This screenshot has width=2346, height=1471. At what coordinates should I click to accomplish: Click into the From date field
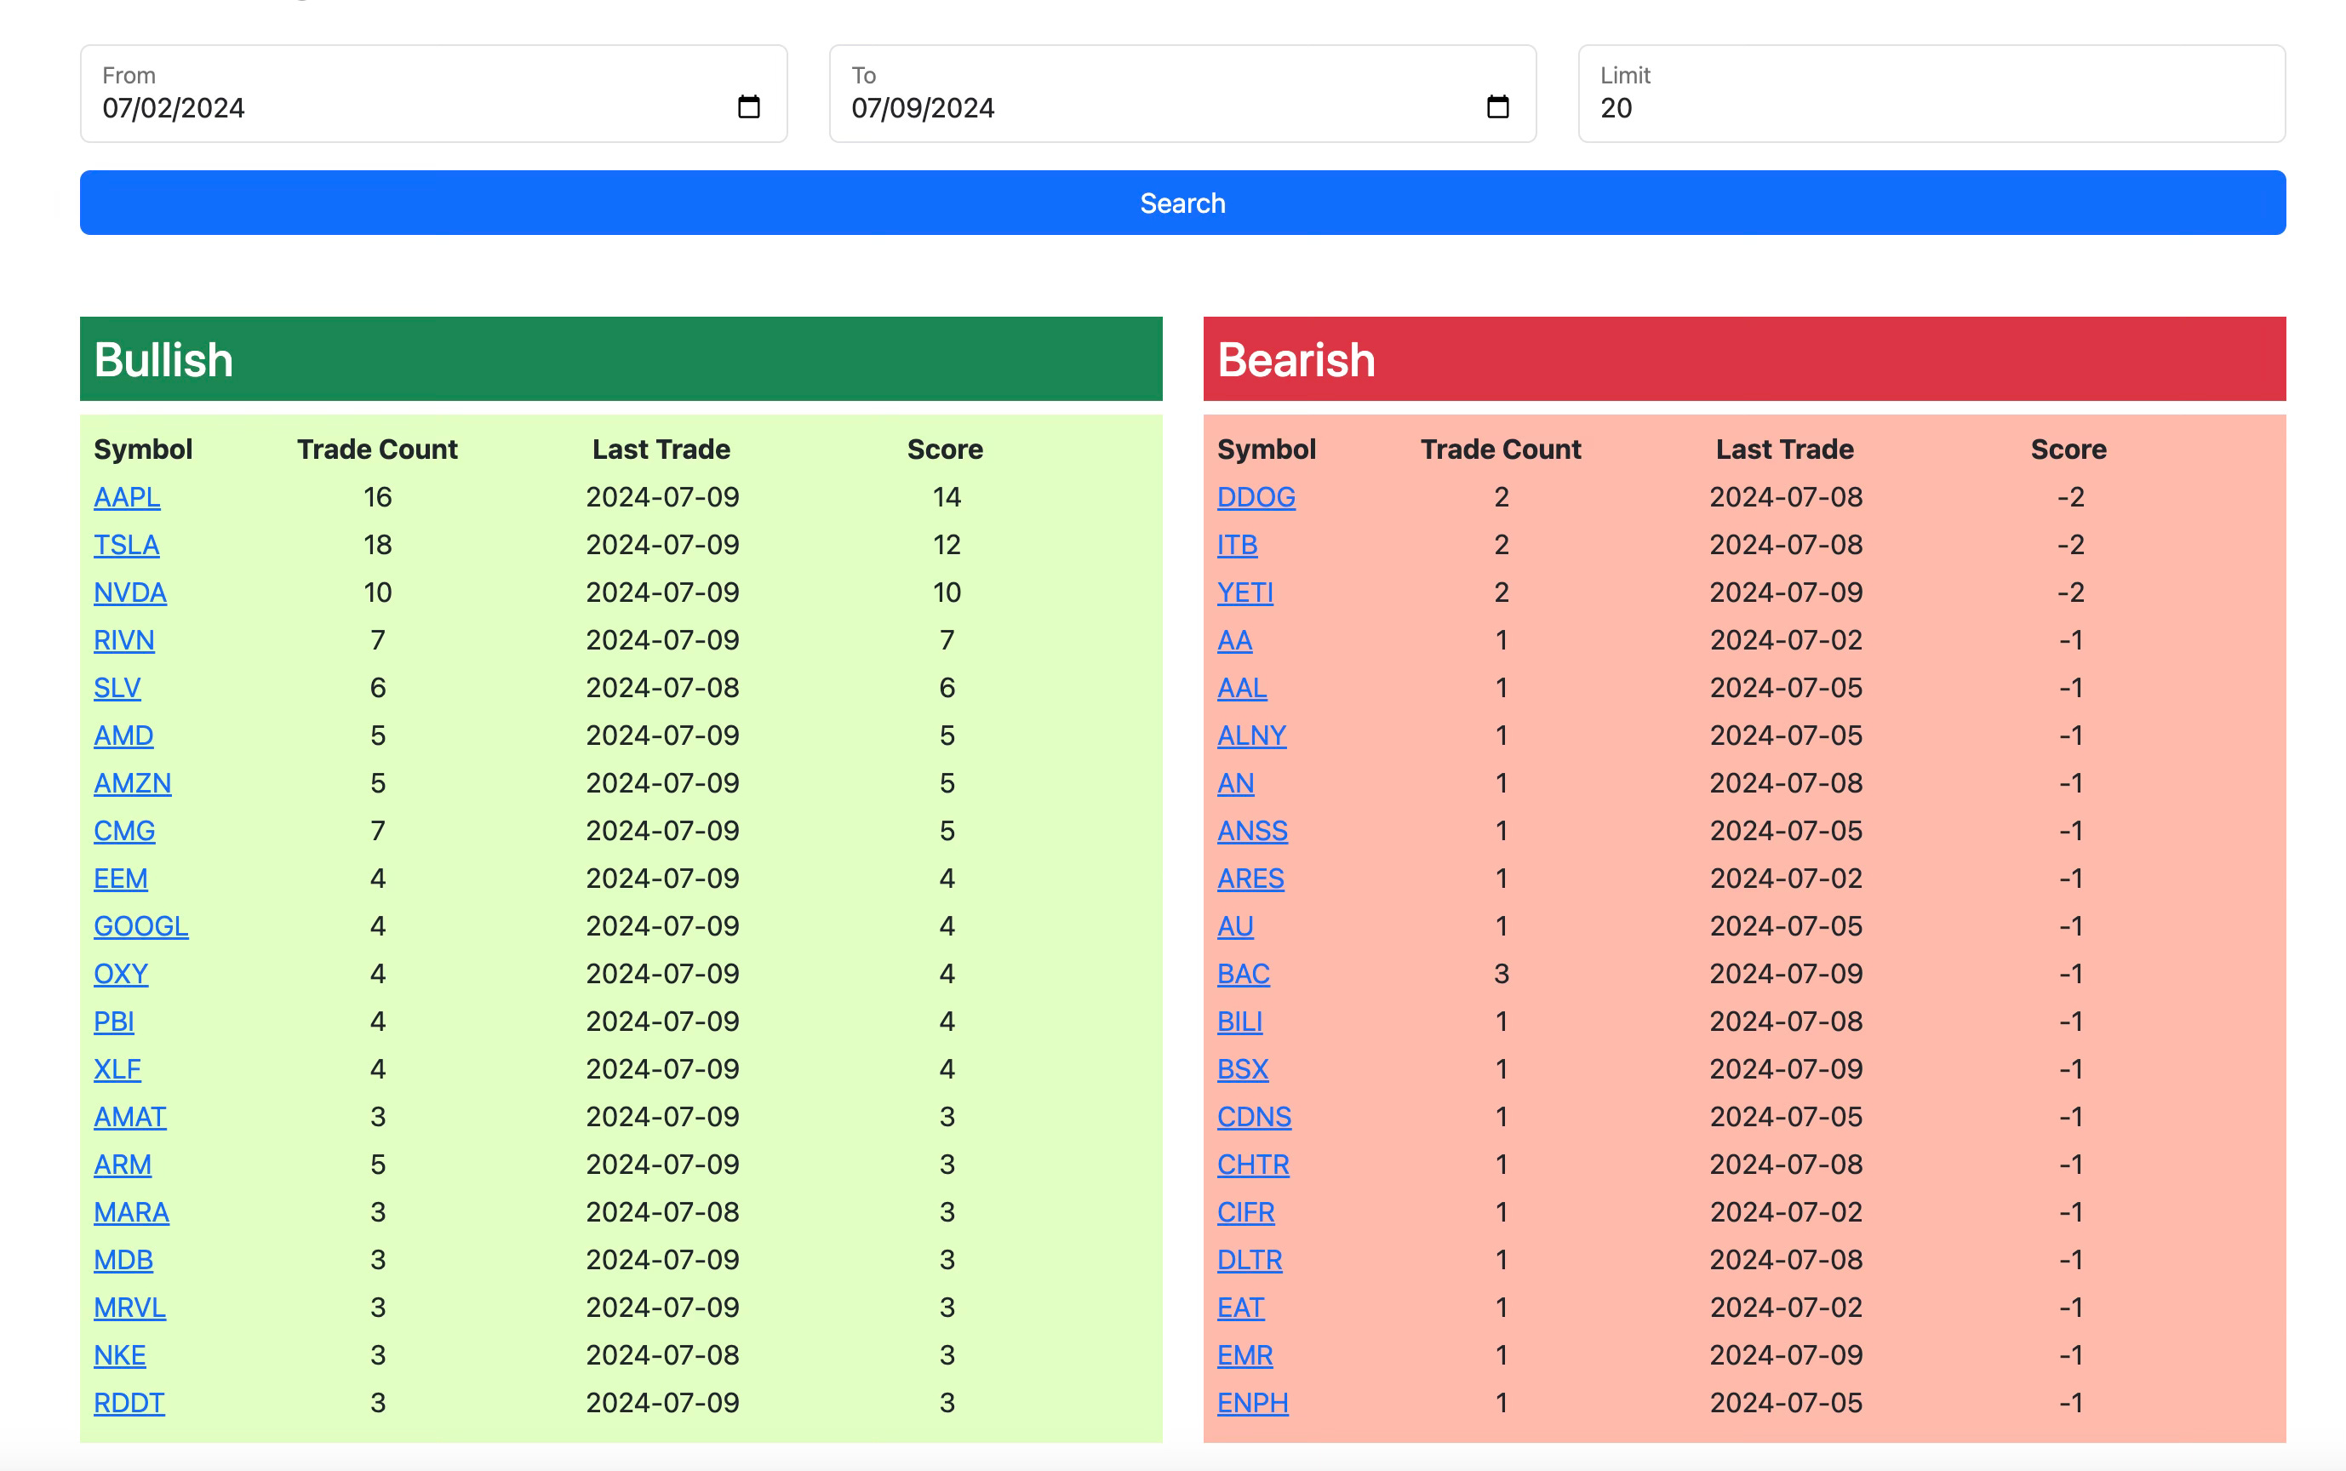tap(432, 94)
